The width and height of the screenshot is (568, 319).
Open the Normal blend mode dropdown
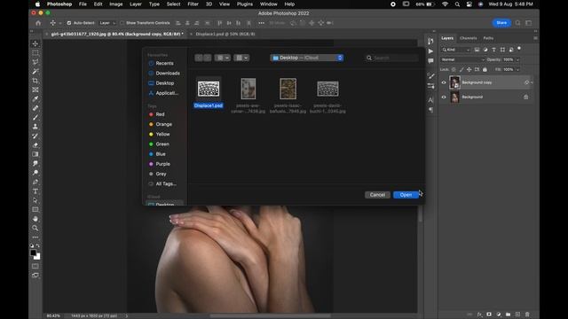[462, 59]
